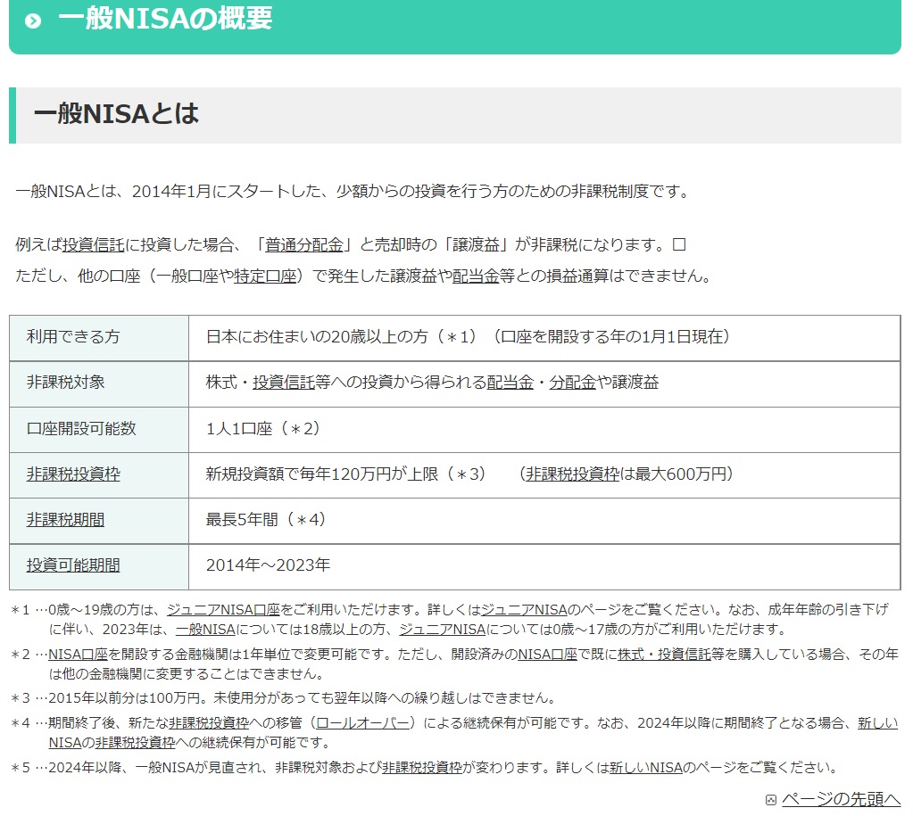Click the 日本にお住まいの20歳以上の方 cell text
The image size is (913, 816).
point(317,337)
